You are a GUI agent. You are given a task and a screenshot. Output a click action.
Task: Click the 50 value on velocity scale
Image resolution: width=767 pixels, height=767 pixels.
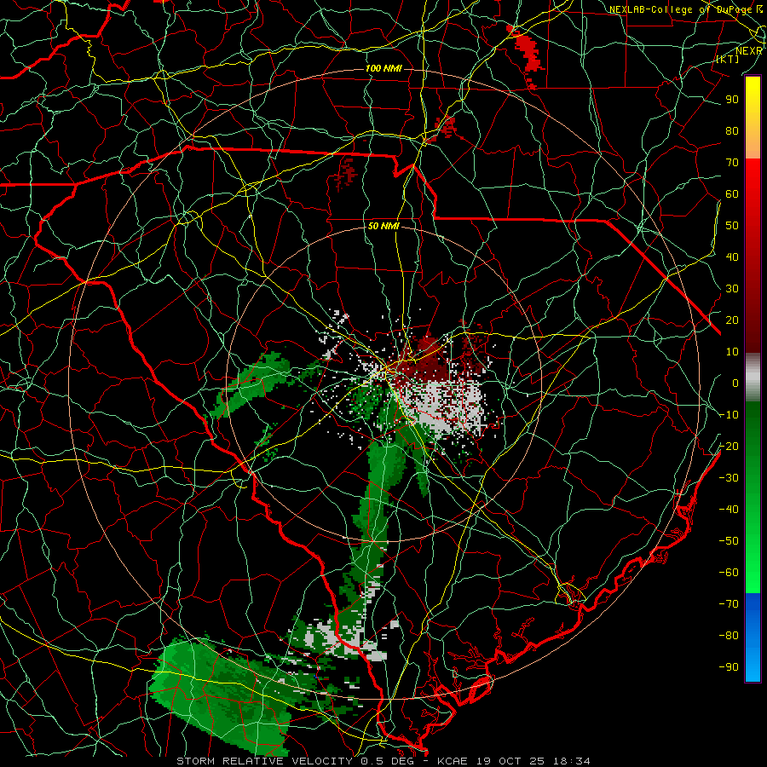(x=732, y=226)
